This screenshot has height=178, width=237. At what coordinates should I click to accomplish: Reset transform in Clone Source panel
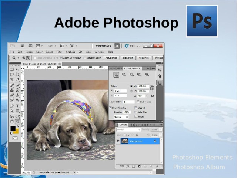[152, 96]
